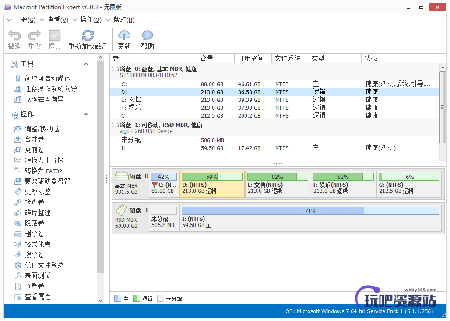
Task: Start 克隆磁盘向导 wizard
Action: click(39, 99)
